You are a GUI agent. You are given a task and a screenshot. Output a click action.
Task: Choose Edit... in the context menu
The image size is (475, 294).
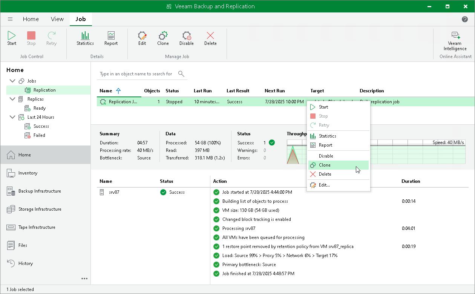pos(338,185)
